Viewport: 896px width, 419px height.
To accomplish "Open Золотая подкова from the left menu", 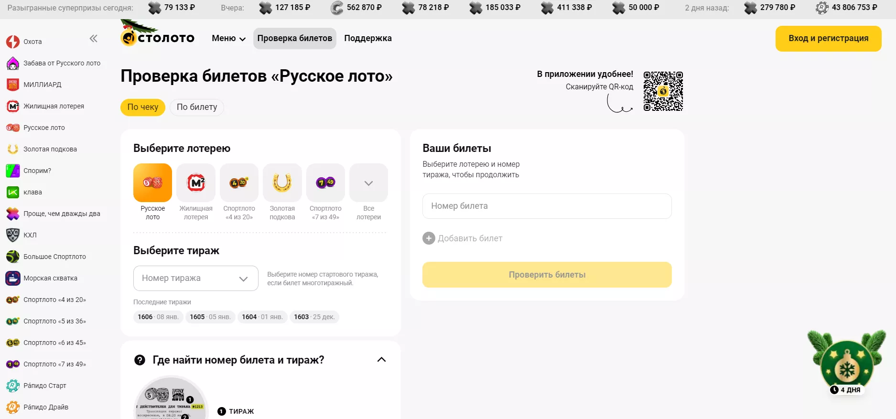I will tap(50, 149).
